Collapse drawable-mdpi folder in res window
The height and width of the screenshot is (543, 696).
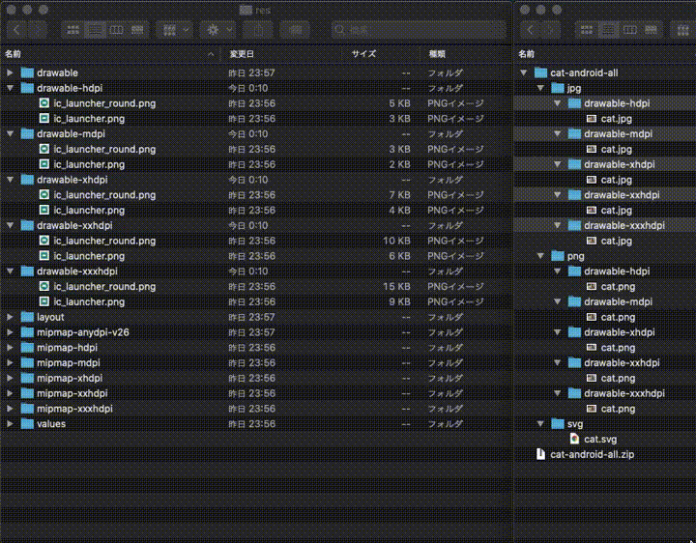click(x=10, y=134)
